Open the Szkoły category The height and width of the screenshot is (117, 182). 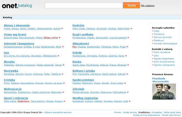coord(77,53)
